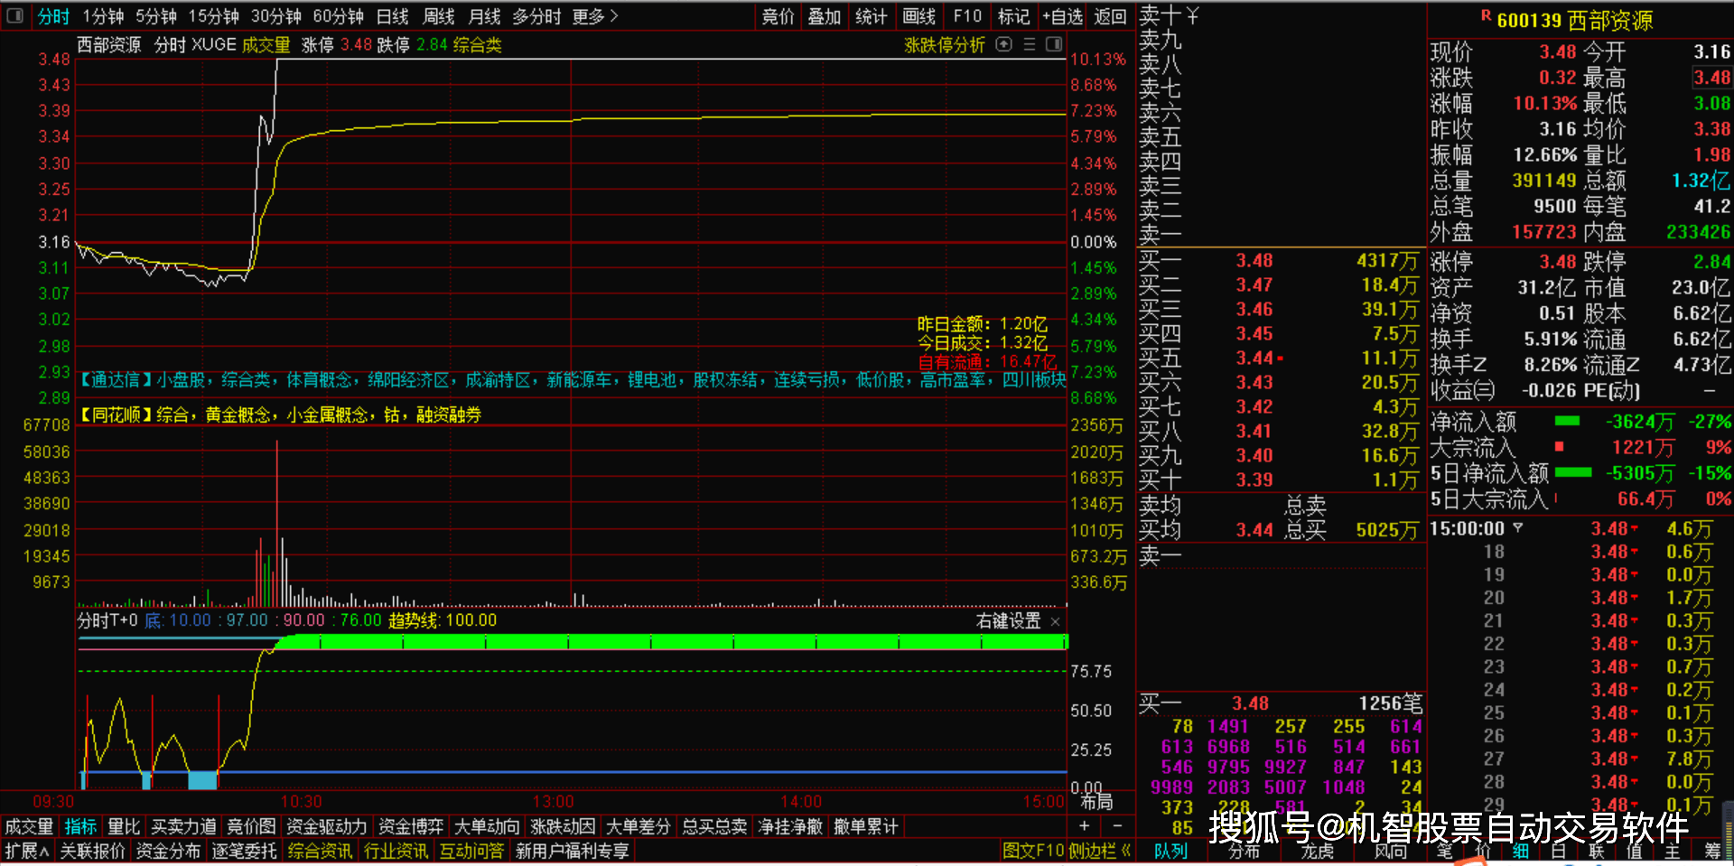
Task: Open the 互动问答 tab
Action: coord(472,851)
